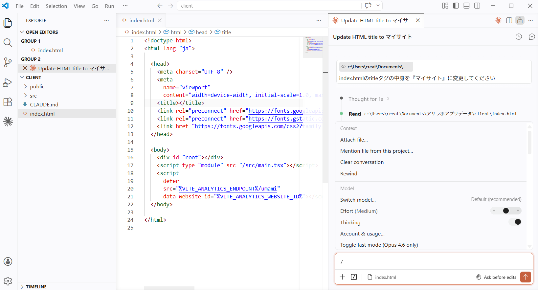Viewport: 538px width, 290px height.
Task: Open the Search view in activity bar
Action: click(x=8, y=43)
